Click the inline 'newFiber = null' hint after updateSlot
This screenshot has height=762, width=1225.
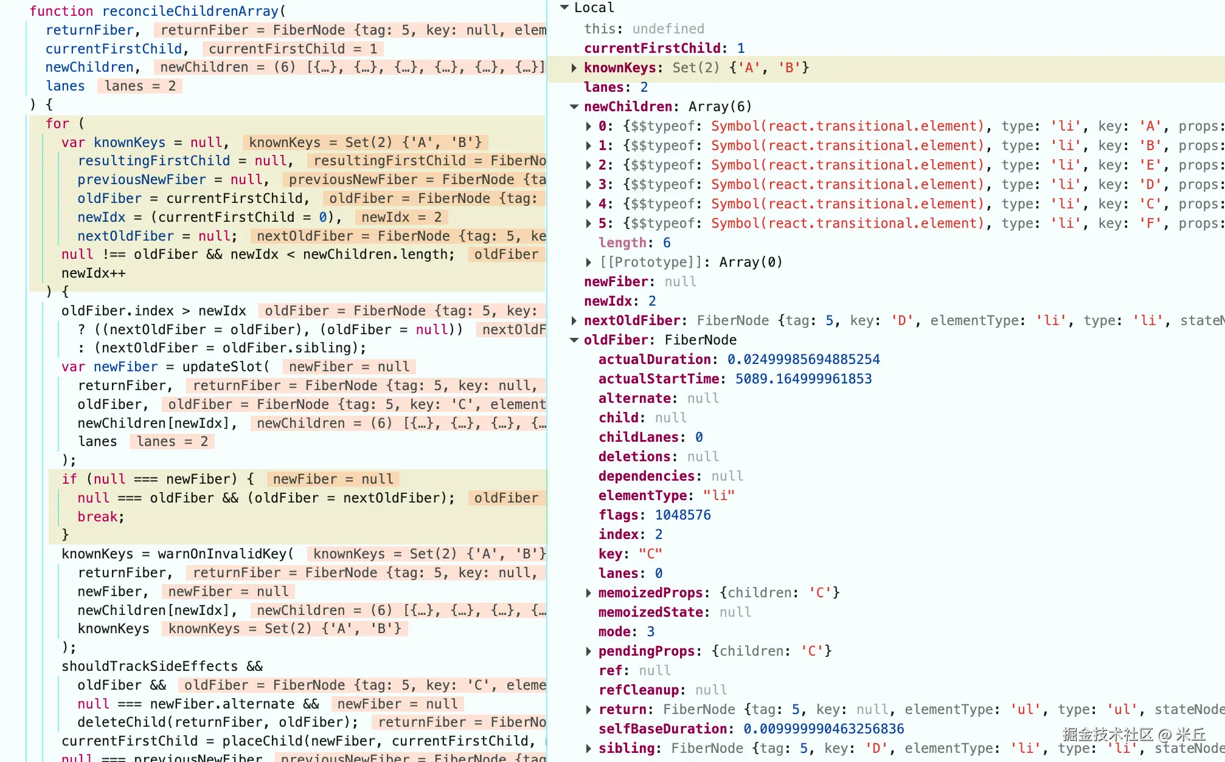click(x=349, y=366)
